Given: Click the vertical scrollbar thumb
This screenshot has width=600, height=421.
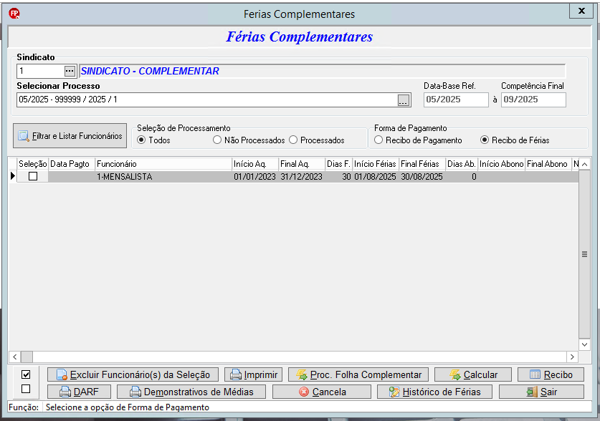Looking at the screenshot, I should pyautogui.click(x=584, y=254).
